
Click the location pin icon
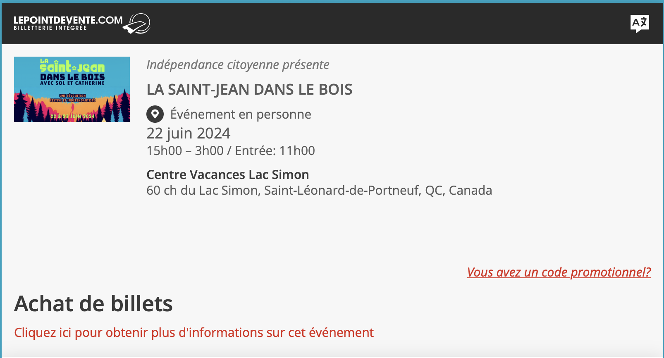click(x=155, y=114)
